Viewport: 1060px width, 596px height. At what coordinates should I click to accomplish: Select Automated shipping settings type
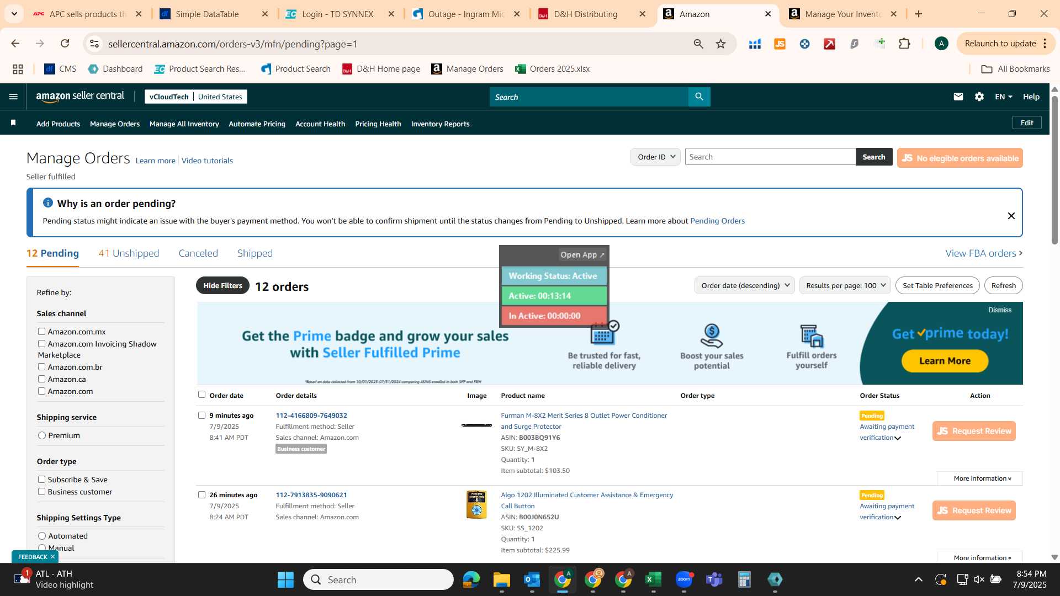[x=42, y=536]
